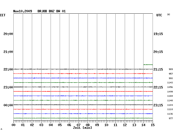Click the 21:00 CET time label

point(8,52)
